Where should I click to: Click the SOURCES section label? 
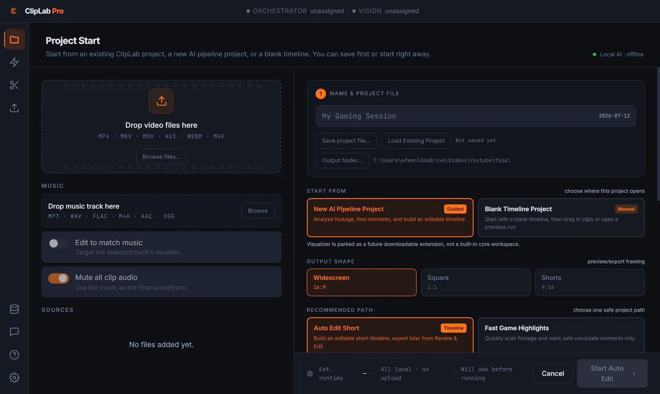point(57,310)
